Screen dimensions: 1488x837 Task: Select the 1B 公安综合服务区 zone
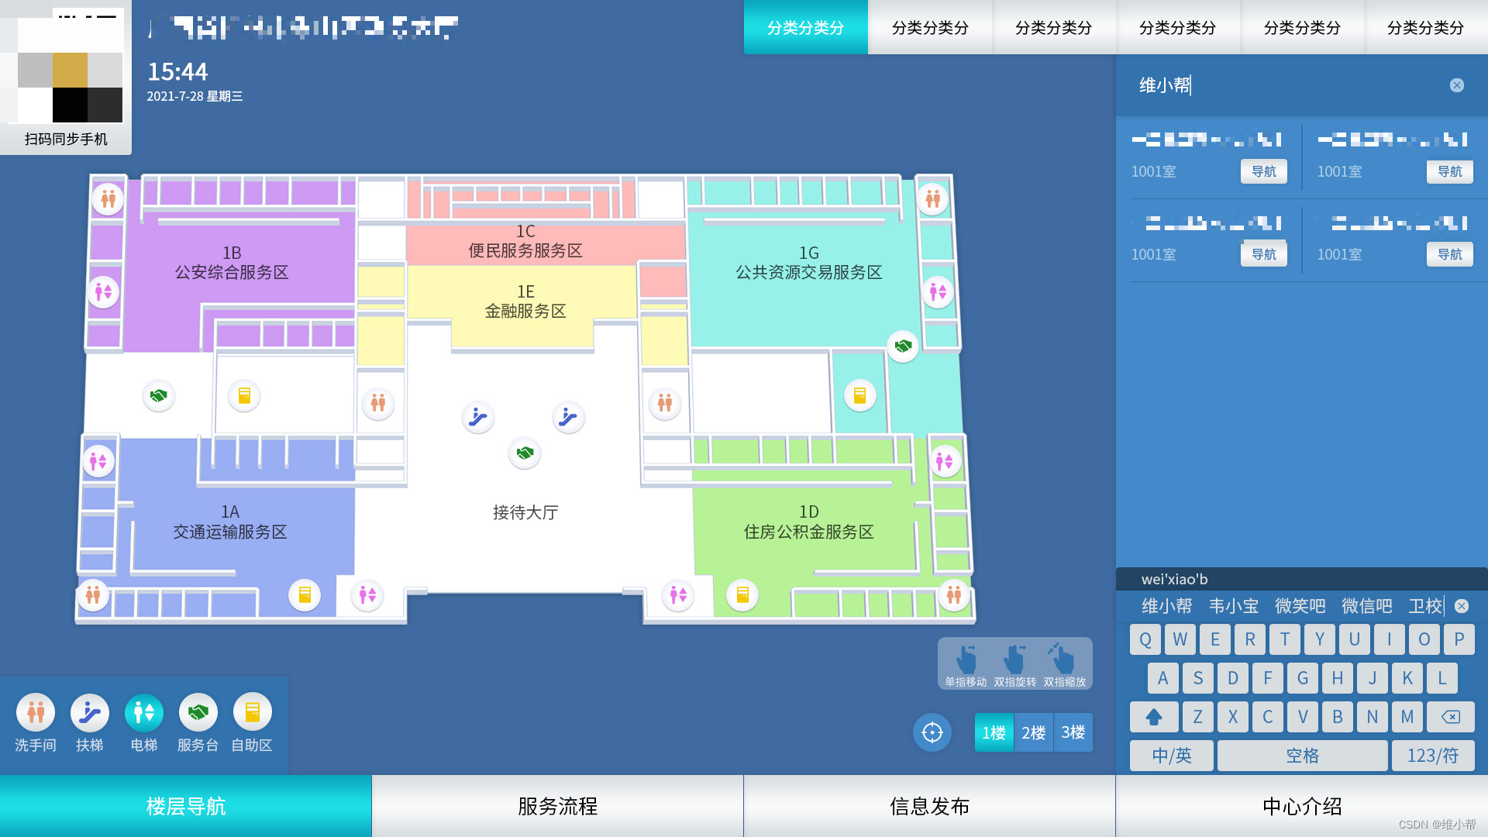[232, 263]
